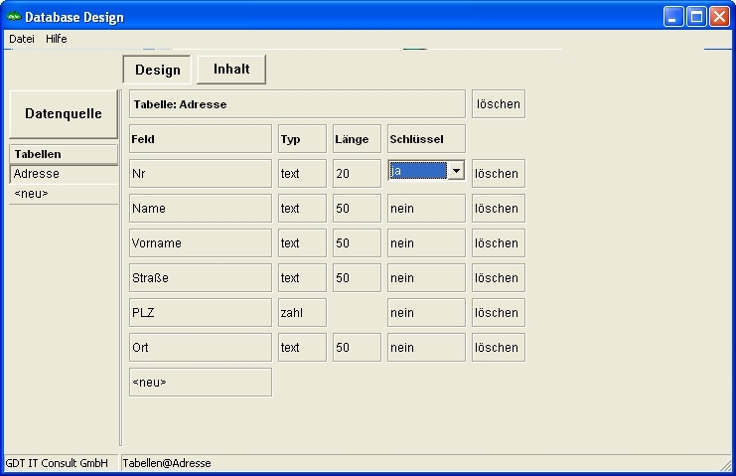Image resolution: width=736 pixels, height=476 pixels.
Task: Maximize the Database Design window
Action: 696,17
